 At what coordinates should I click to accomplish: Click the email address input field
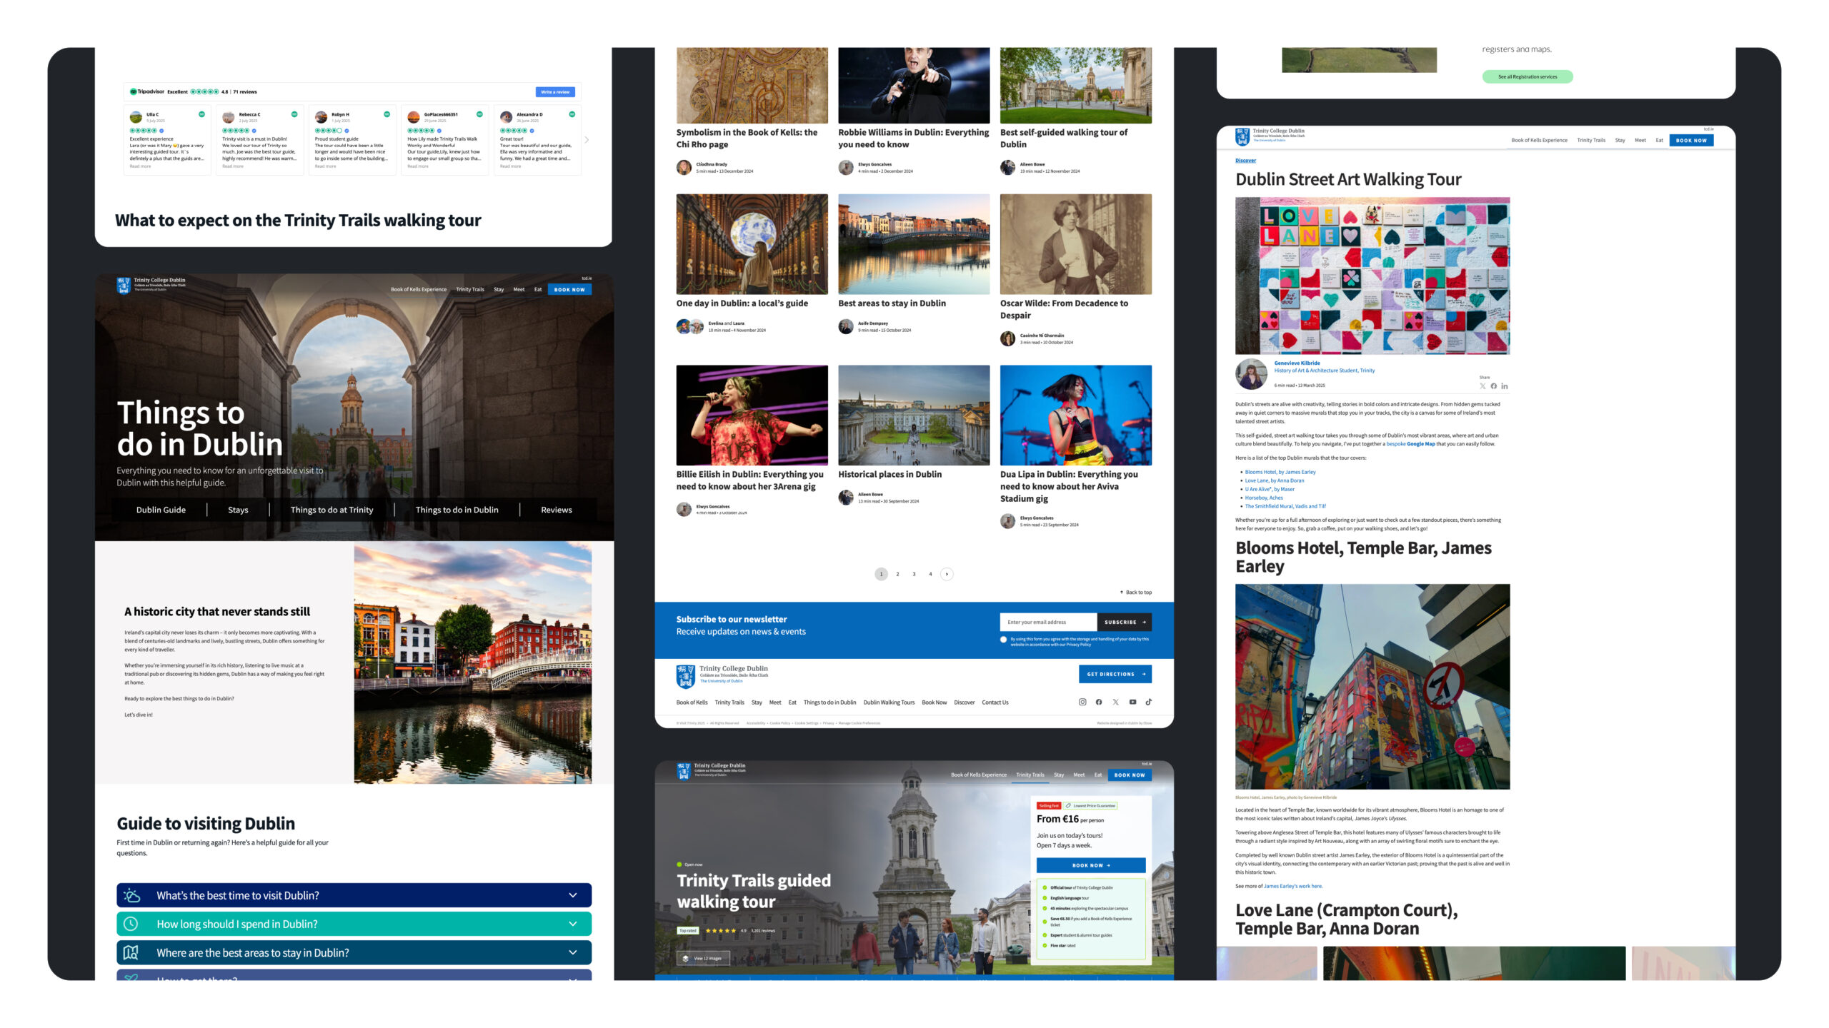pyautogui.click(x=1047, y=622)
